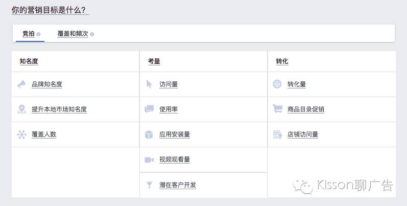Screen dimensions: 407x206
Task: Select the 视频观看量 objective
Action: (203, 159)
